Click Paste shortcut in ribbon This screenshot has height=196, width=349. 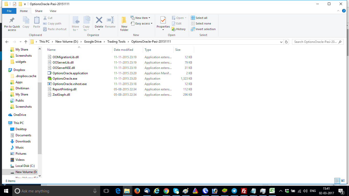[x=55, y=29]
